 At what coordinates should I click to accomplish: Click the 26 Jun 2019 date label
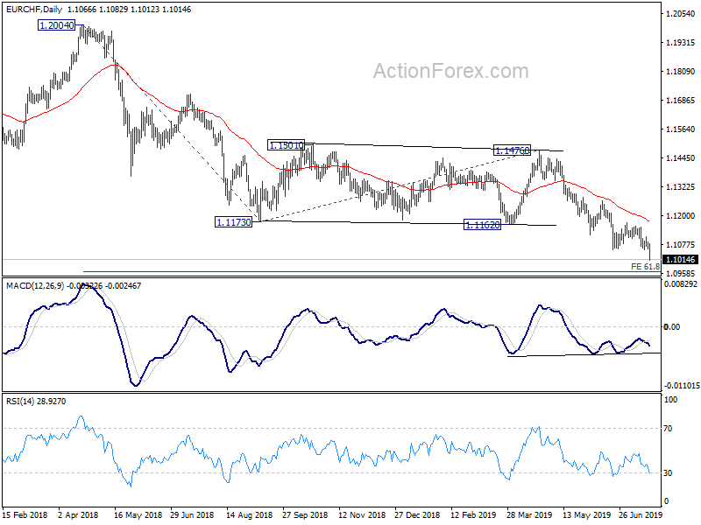click(x=641, y=515)
